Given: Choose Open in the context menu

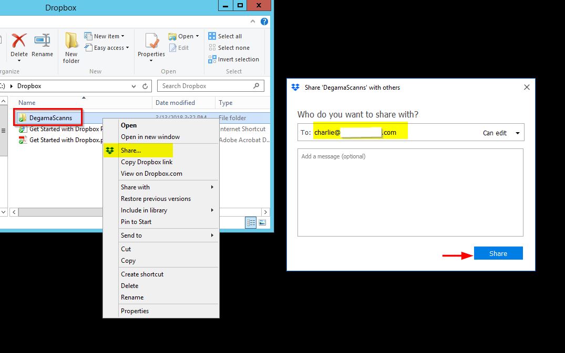Looking at the screenshot, I should point(161,125).
